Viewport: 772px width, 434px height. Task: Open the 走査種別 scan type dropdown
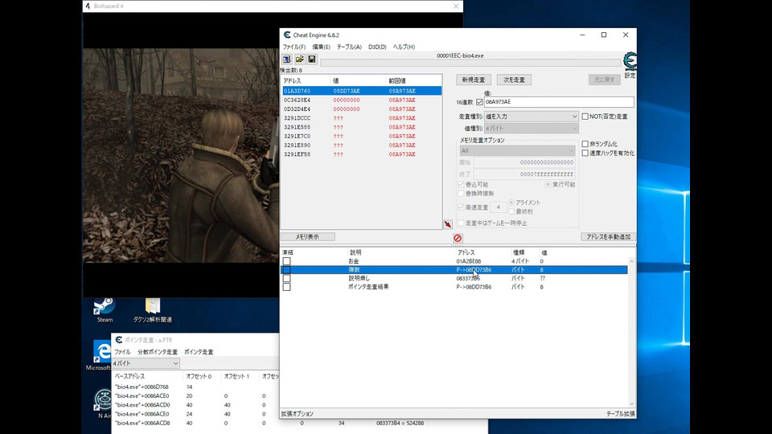519,117
